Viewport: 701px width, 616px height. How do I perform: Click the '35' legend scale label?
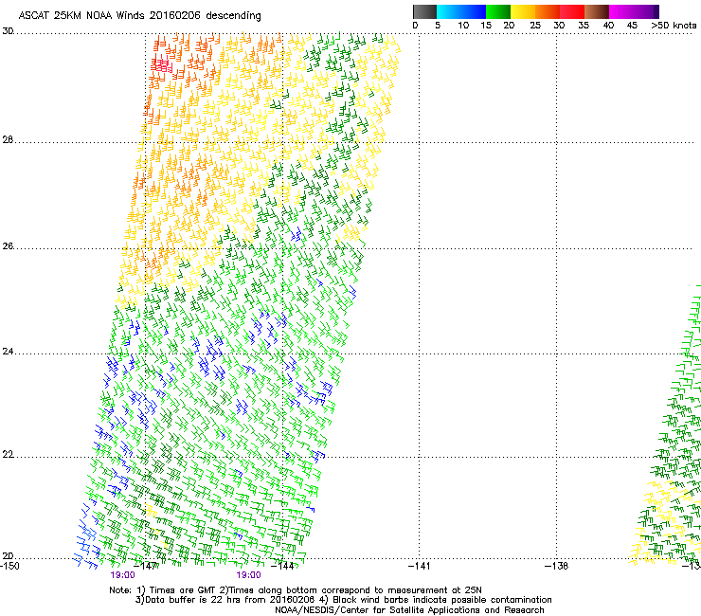584,26
